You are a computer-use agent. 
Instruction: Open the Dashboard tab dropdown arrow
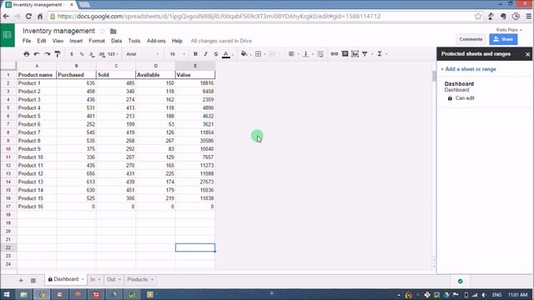83,279
